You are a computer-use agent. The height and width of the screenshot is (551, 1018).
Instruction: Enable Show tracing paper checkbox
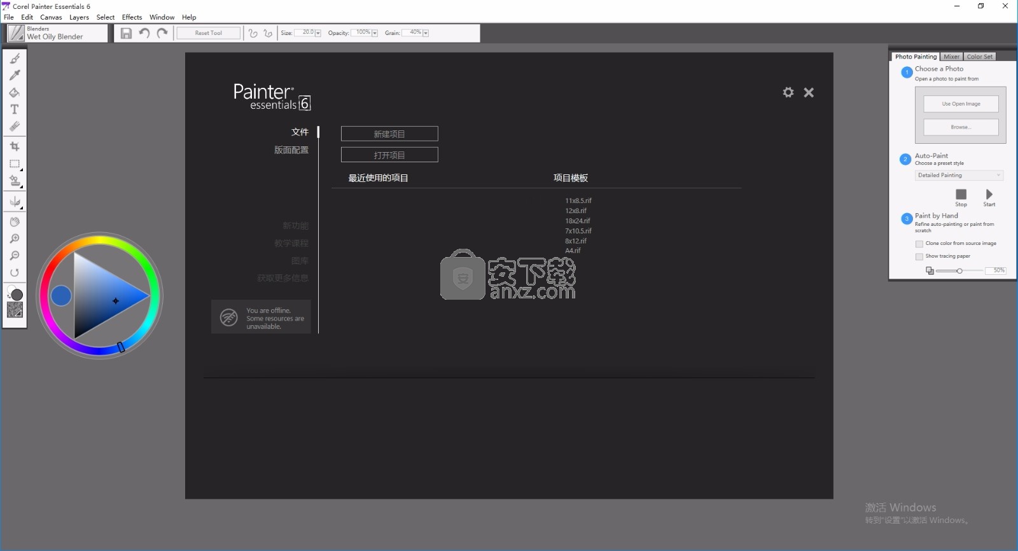[919, 256]
